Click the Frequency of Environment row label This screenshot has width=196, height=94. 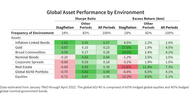33,33
